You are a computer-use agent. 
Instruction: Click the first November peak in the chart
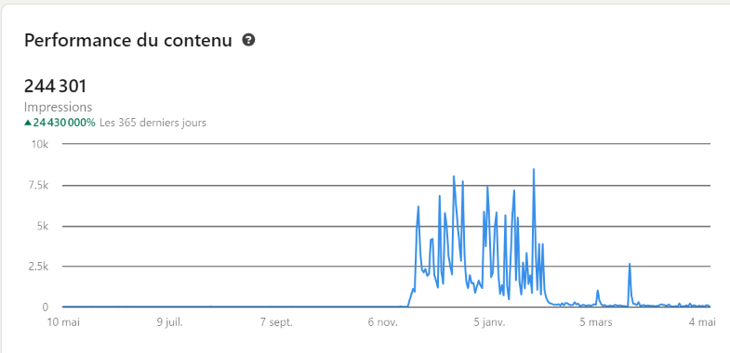[x=418, y=206]
